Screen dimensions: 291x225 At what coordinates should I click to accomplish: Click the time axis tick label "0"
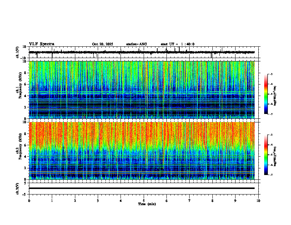click(x=29, y=201)
